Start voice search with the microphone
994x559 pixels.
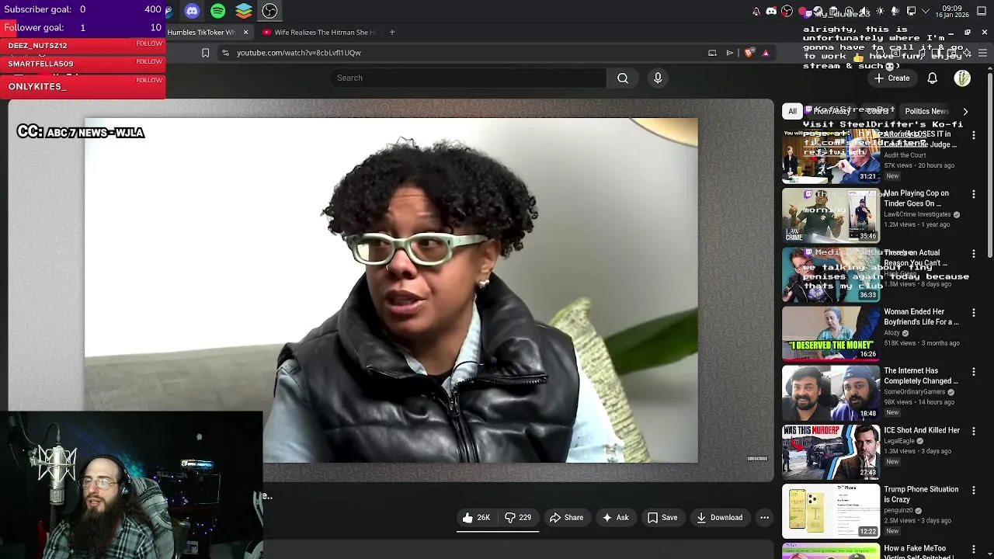click(658, 78)
